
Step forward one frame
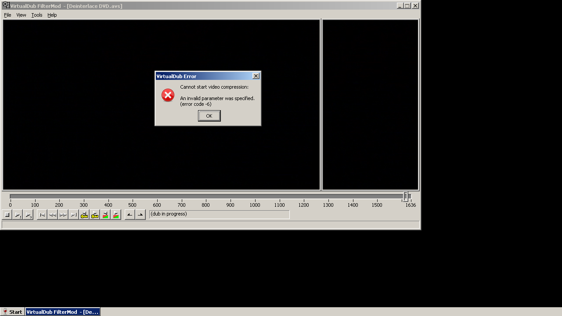(x=63, y=215)
